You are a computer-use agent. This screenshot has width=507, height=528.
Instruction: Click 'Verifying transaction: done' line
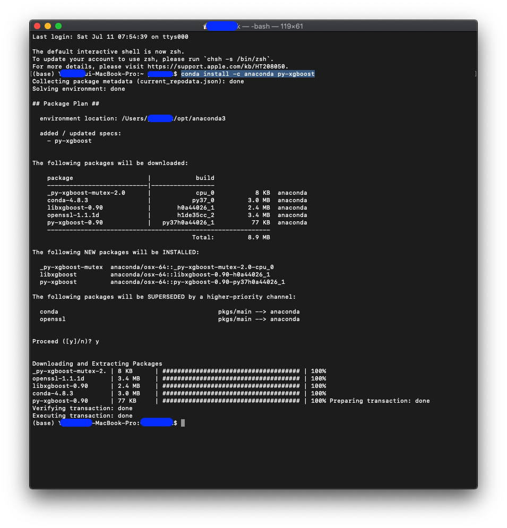pyautogui.click(x=82, y=408)
